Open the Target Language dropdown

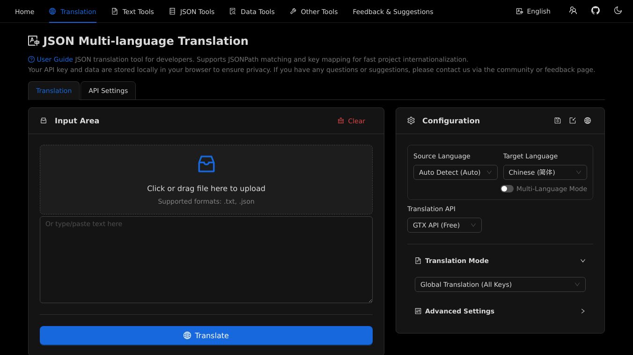(545, 172)
